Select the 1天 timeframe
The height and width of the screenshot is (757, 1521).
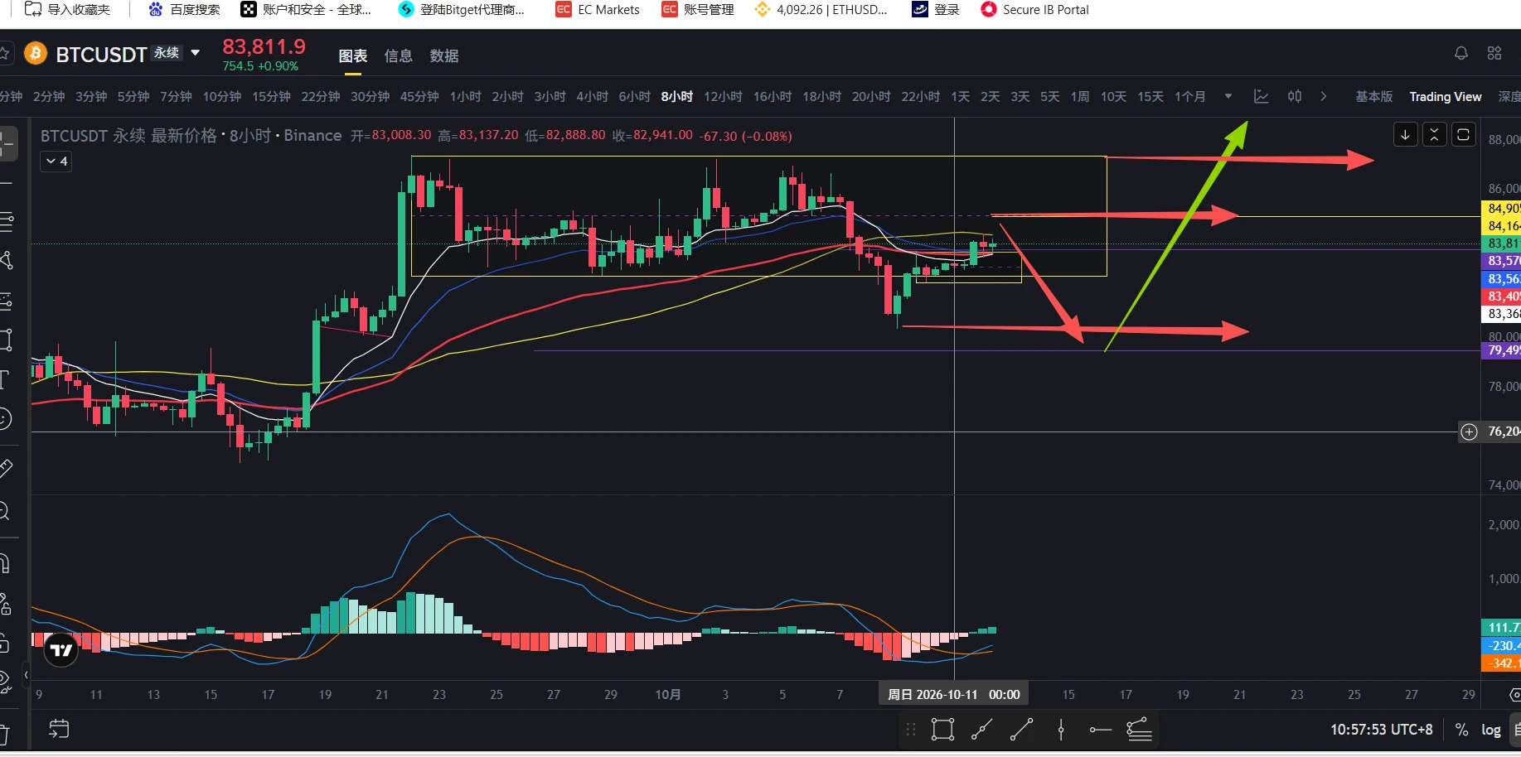pyautogui.click(x=961, y=97)
